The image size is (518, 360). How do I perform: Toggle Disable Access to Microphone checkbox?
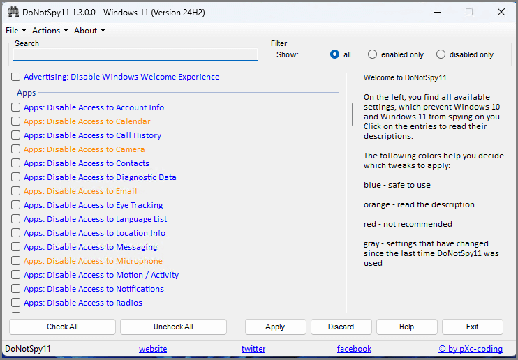(16, 261)
